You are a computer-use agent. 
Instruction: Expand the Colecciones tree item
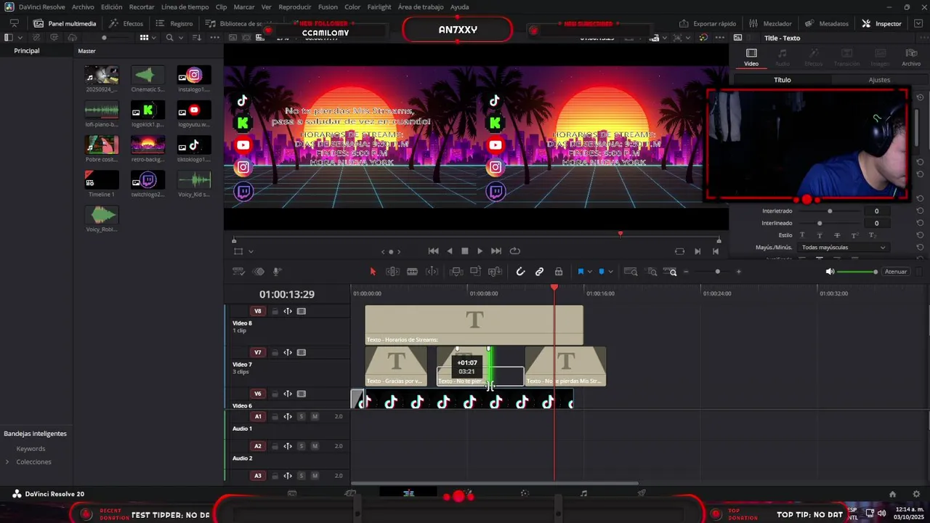pos(7,462)
